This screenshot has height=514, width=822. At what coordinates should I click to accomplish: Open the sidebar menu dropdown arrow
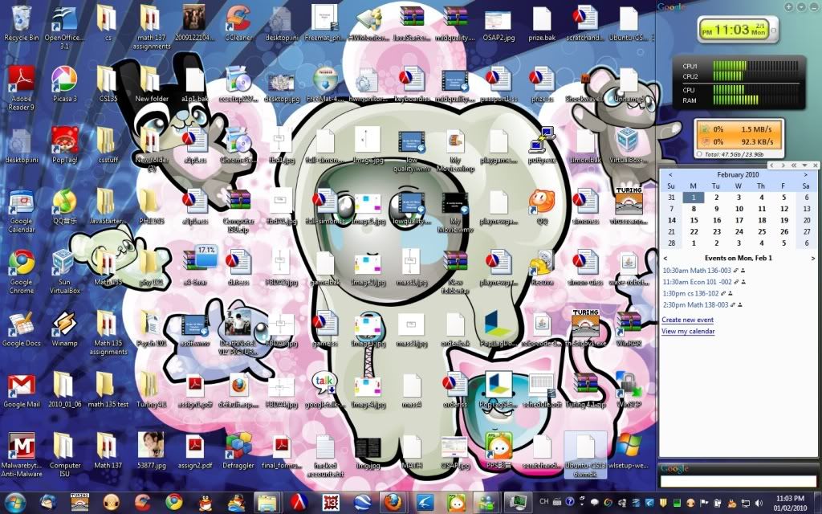pyautogui.click(x=801, y=6)
